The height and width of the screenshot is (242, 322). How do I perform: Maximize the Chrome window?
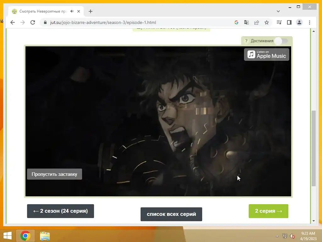click(x=298, y=7)
